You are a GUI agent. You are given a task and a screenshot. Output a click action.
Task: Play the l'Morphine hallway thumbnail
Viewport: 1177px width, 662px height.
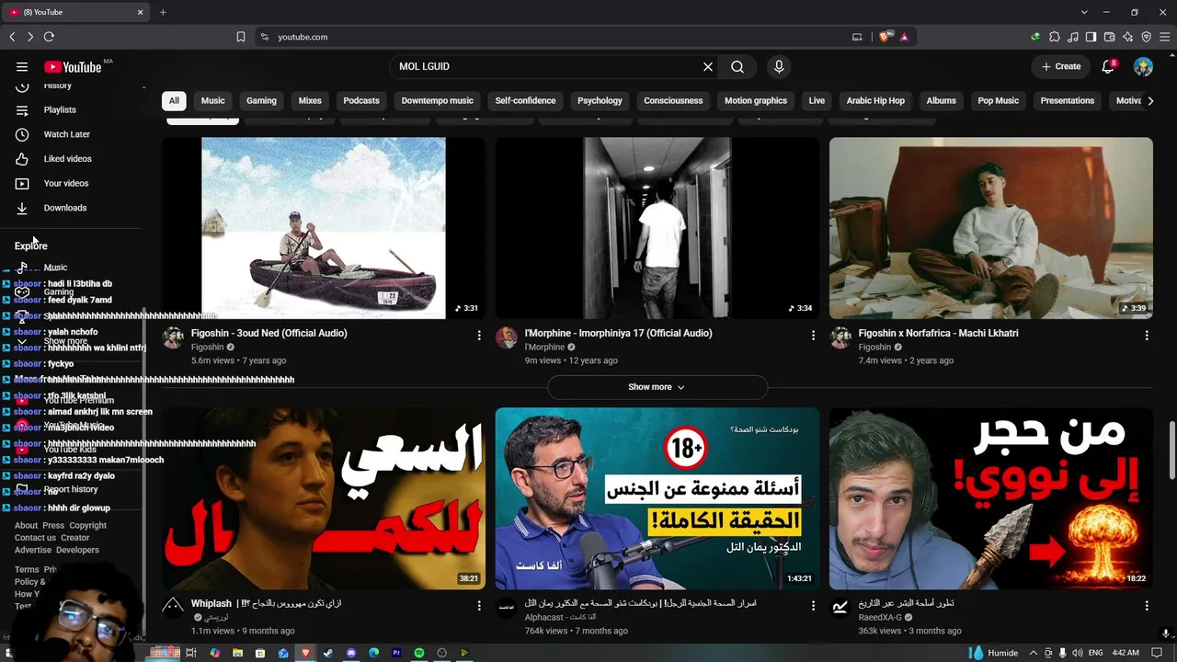[x=657, y=228]
